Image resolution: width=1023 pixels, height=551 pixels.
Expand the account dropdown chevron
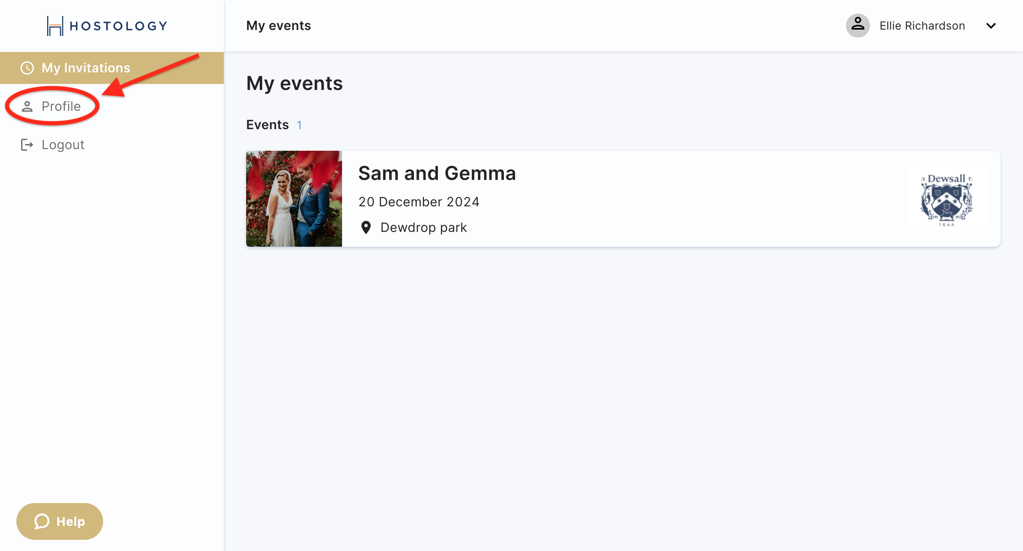991,26
